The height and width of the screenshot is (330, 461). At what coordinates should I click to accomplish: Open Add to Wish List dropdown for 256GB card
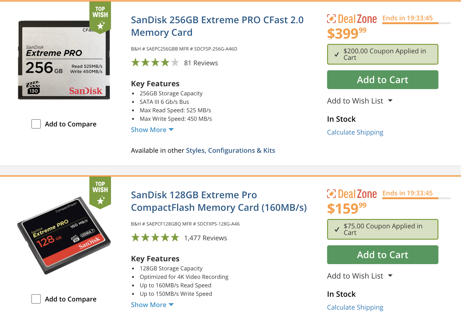pos(359,101)
